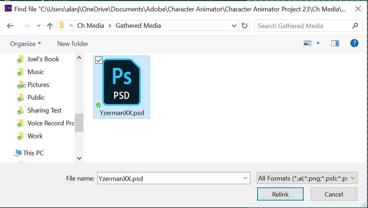368x208 pixels.
Task: Click the Pictures folder icon
Action: point(21,85)
